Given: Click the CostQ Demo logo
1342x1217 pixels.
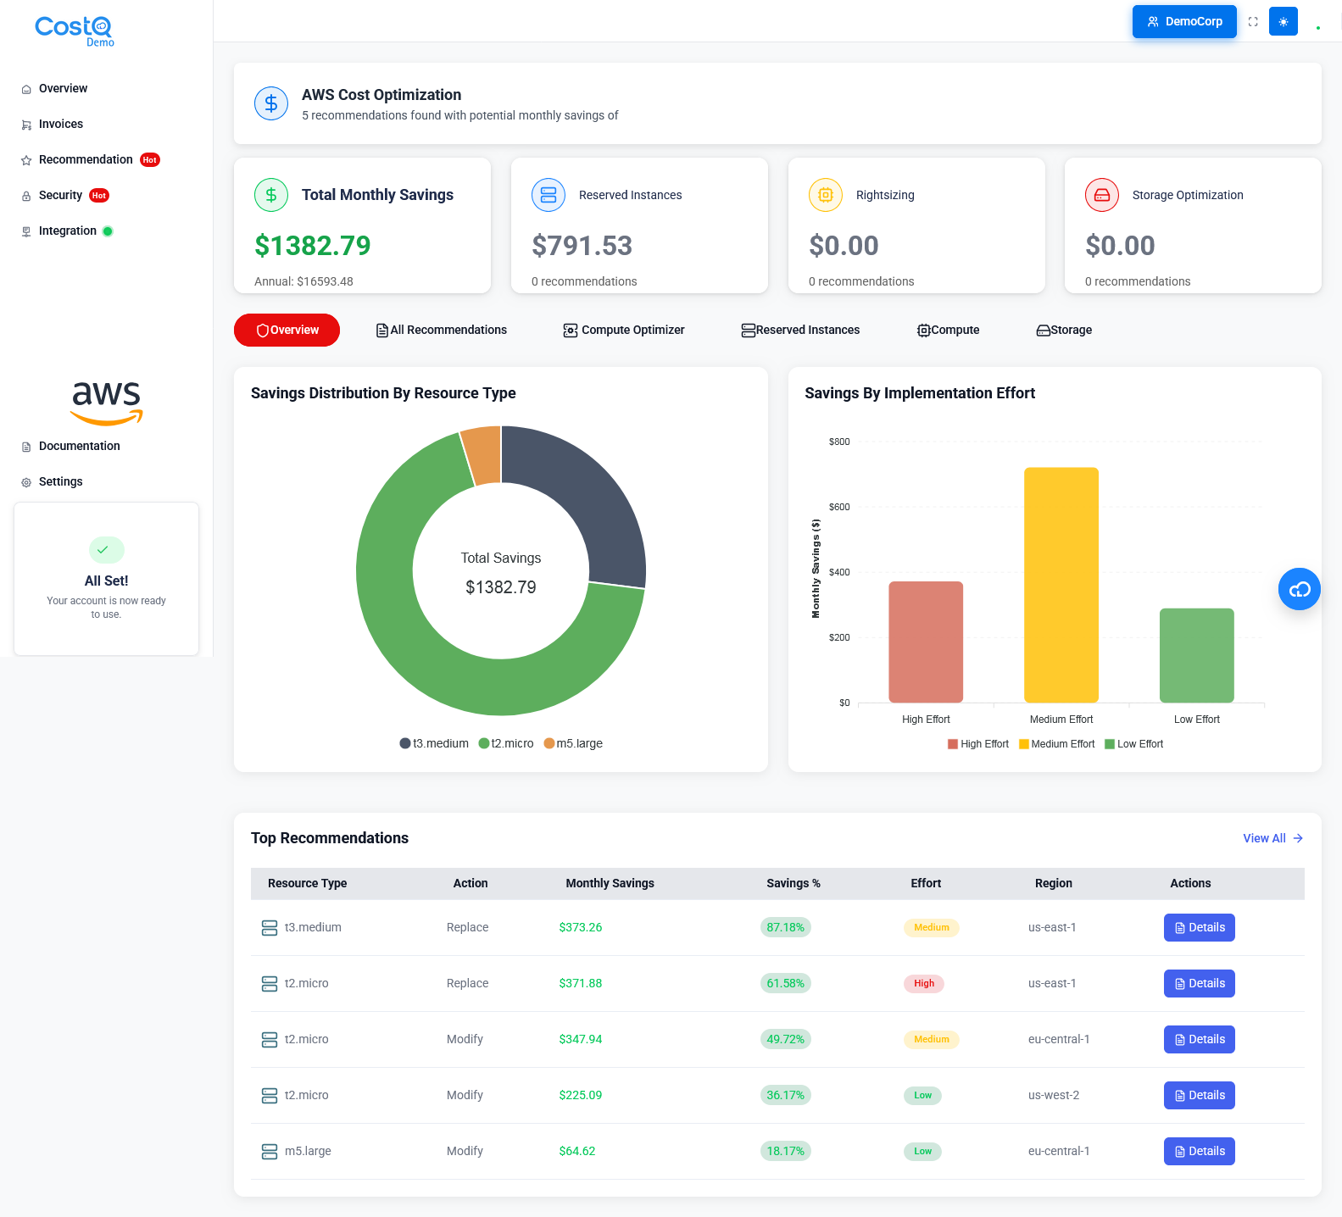Looking at the screenshot, I should pos(75,30).
